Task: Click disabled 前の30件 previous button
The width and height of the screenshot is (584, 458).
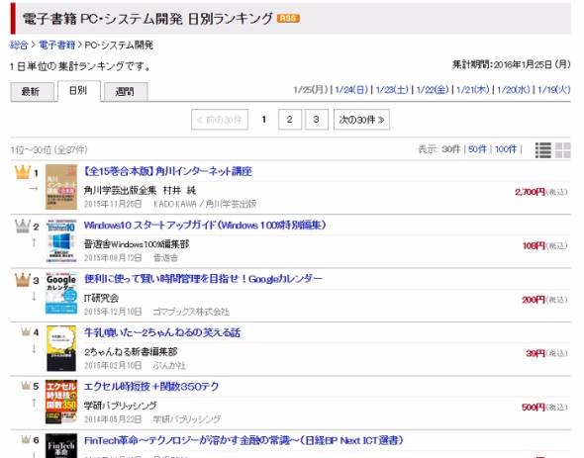Action: pos(220,120)
